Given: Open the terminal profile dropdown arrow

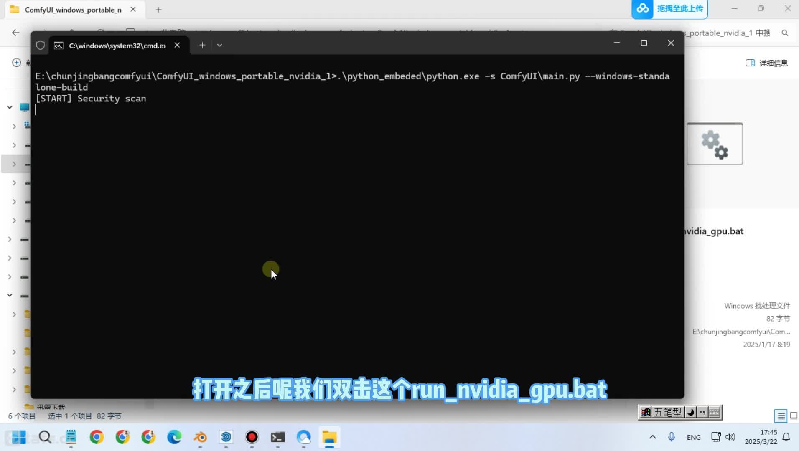Looking at the screenshot, I should point(219,45).
